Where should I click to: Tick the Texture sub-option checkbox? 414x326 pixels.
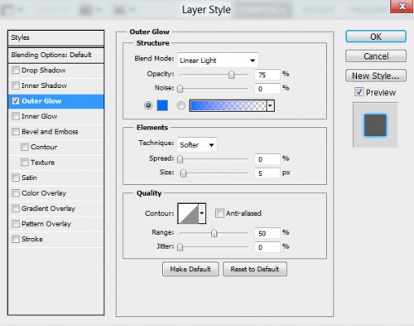pyautogui.click(x=25, y=163)
